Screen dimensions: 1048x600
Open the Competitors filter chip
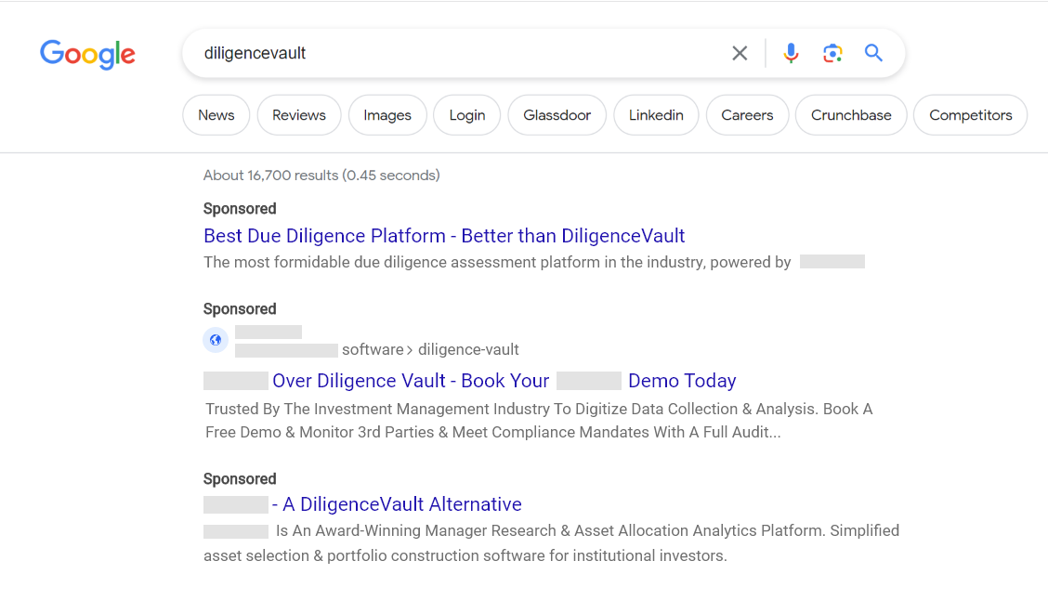point(970,114)
